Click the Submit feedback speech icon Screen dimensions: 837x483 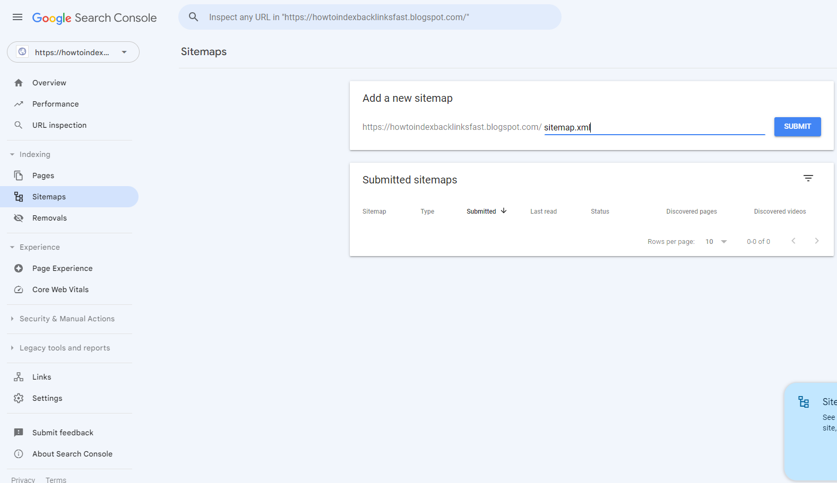point(19,433)
